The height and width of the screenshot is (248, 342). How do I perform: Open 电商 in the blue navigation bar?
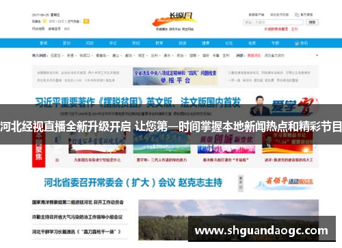(252, 43)
